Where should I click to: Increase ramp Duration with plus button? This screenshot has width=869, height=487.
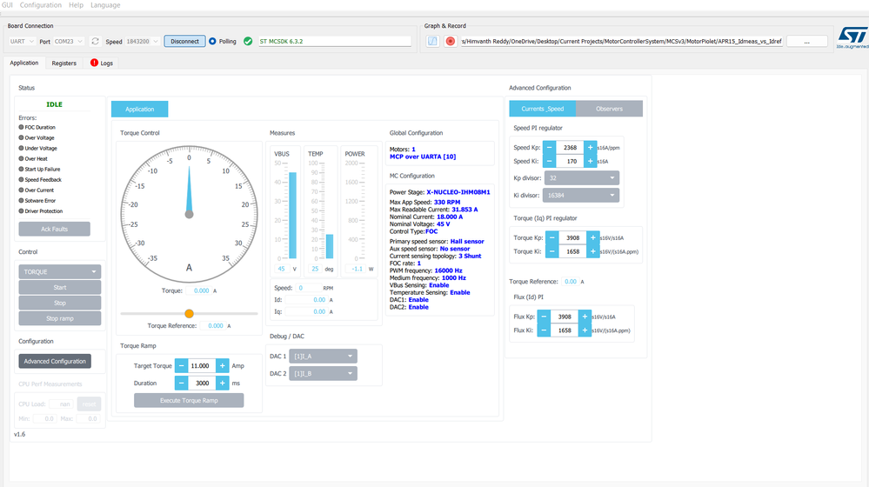point(222,383)
